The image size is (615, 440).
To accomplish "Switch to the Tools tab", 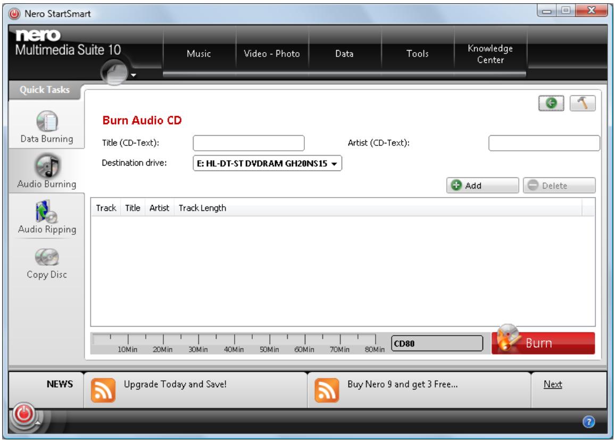I will [417, 54].
